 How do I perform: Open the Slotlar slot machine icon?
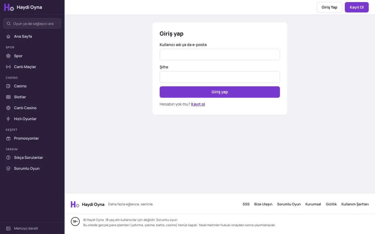pyautogui.click(x=8, y=97)
